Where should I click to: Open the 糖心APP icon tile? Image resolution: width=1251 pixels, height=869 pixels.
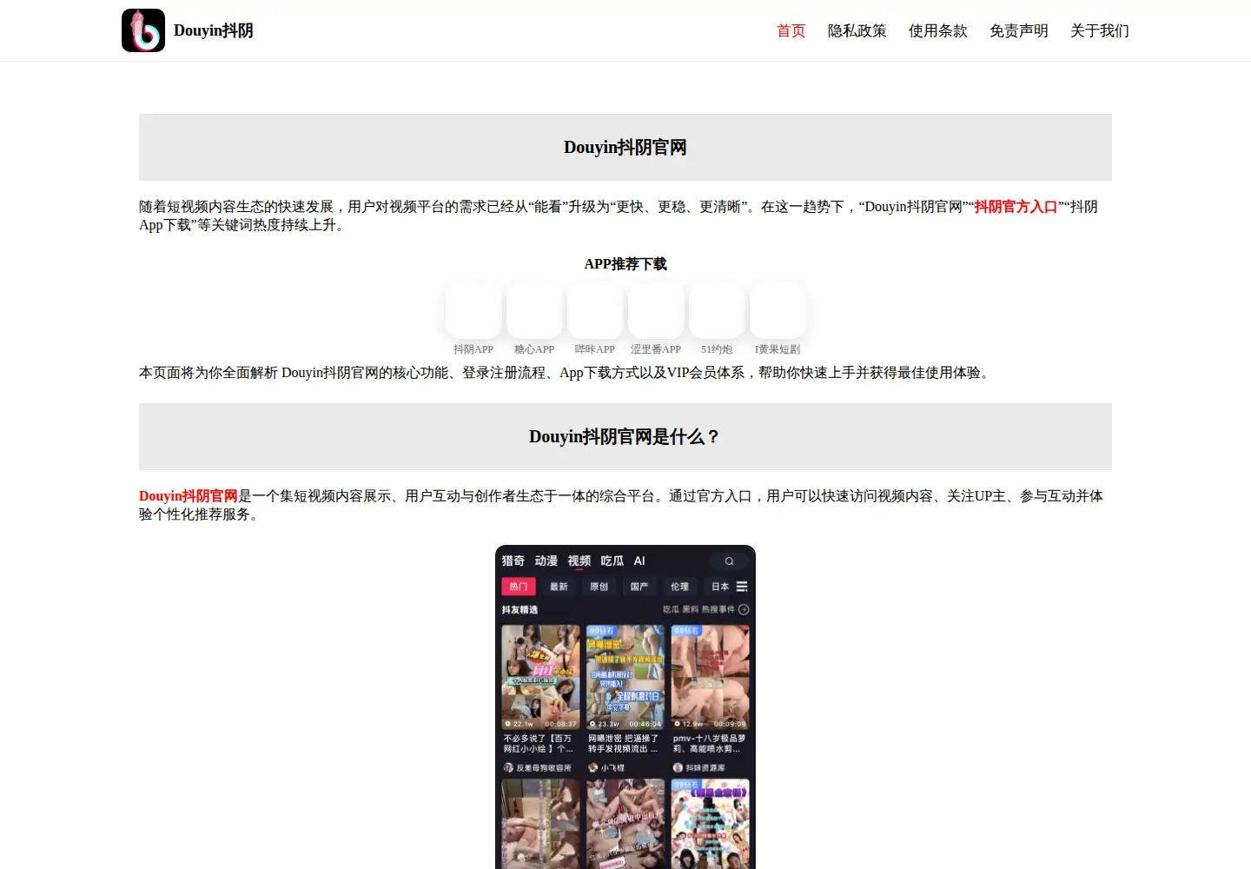pos(534,310)
